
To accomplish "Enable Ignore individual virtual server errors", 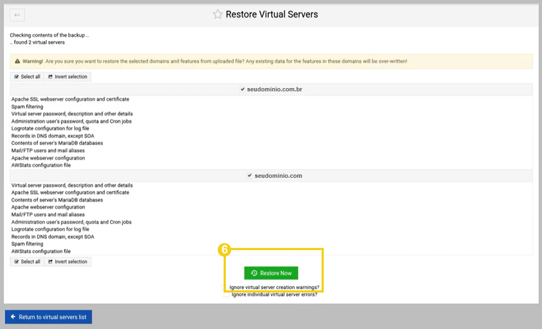I will coord(226,294).
